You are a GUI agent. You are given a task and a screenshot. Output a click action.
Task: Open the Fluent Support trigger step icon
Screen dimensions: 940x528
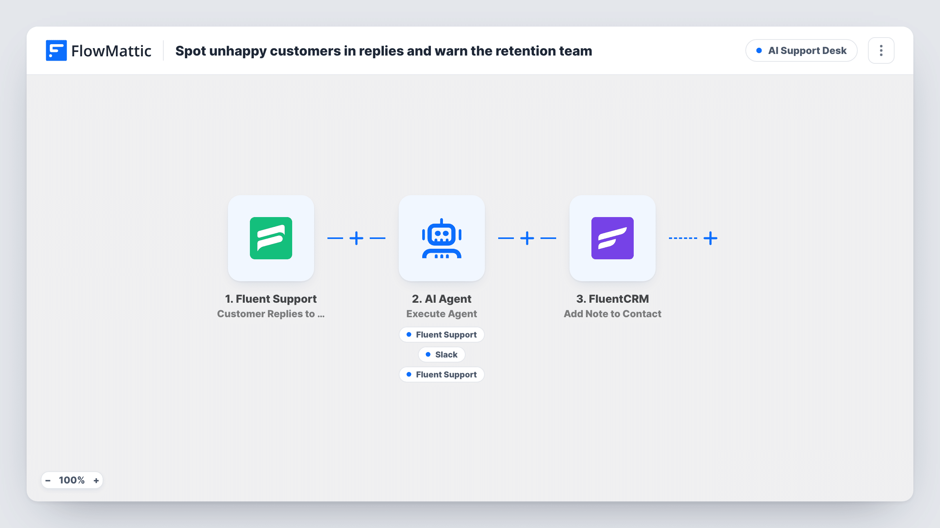pyautogui.click(x=271, y=238)
